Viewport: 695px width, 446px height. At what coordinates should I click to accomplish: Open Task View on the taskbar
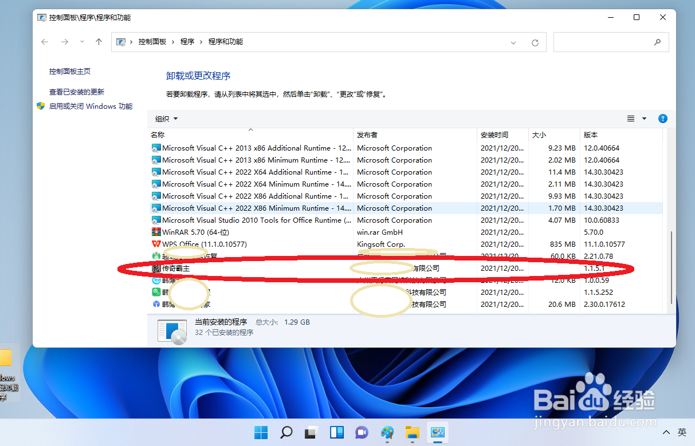311,432
